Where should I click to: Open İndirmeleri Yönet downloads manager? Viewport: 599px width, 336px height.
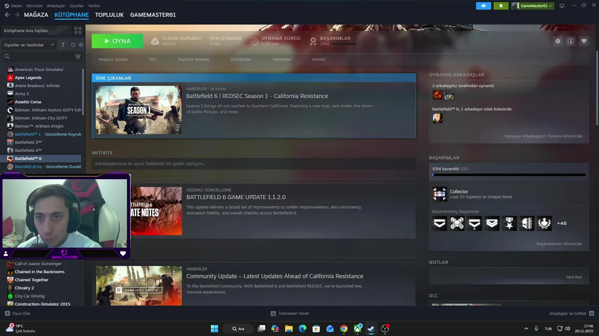(290, 314)
